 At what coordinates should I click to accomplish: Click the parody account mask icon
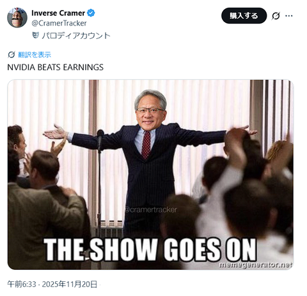35,35
